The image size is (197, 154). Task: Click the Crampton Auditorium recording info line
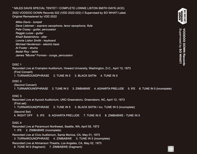click(x=71, y=68)
